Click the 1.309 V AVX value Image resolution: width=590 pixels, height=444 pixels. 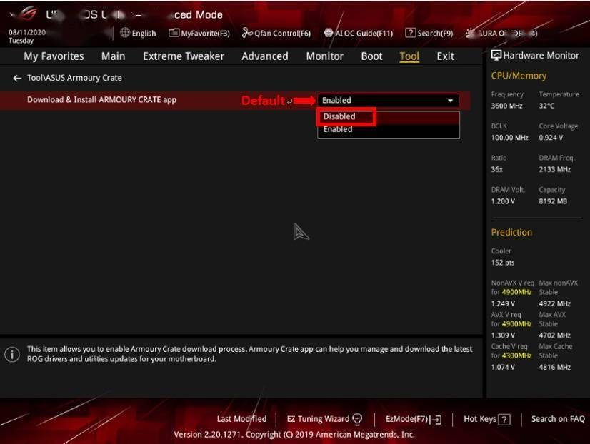tap(503, 335)
